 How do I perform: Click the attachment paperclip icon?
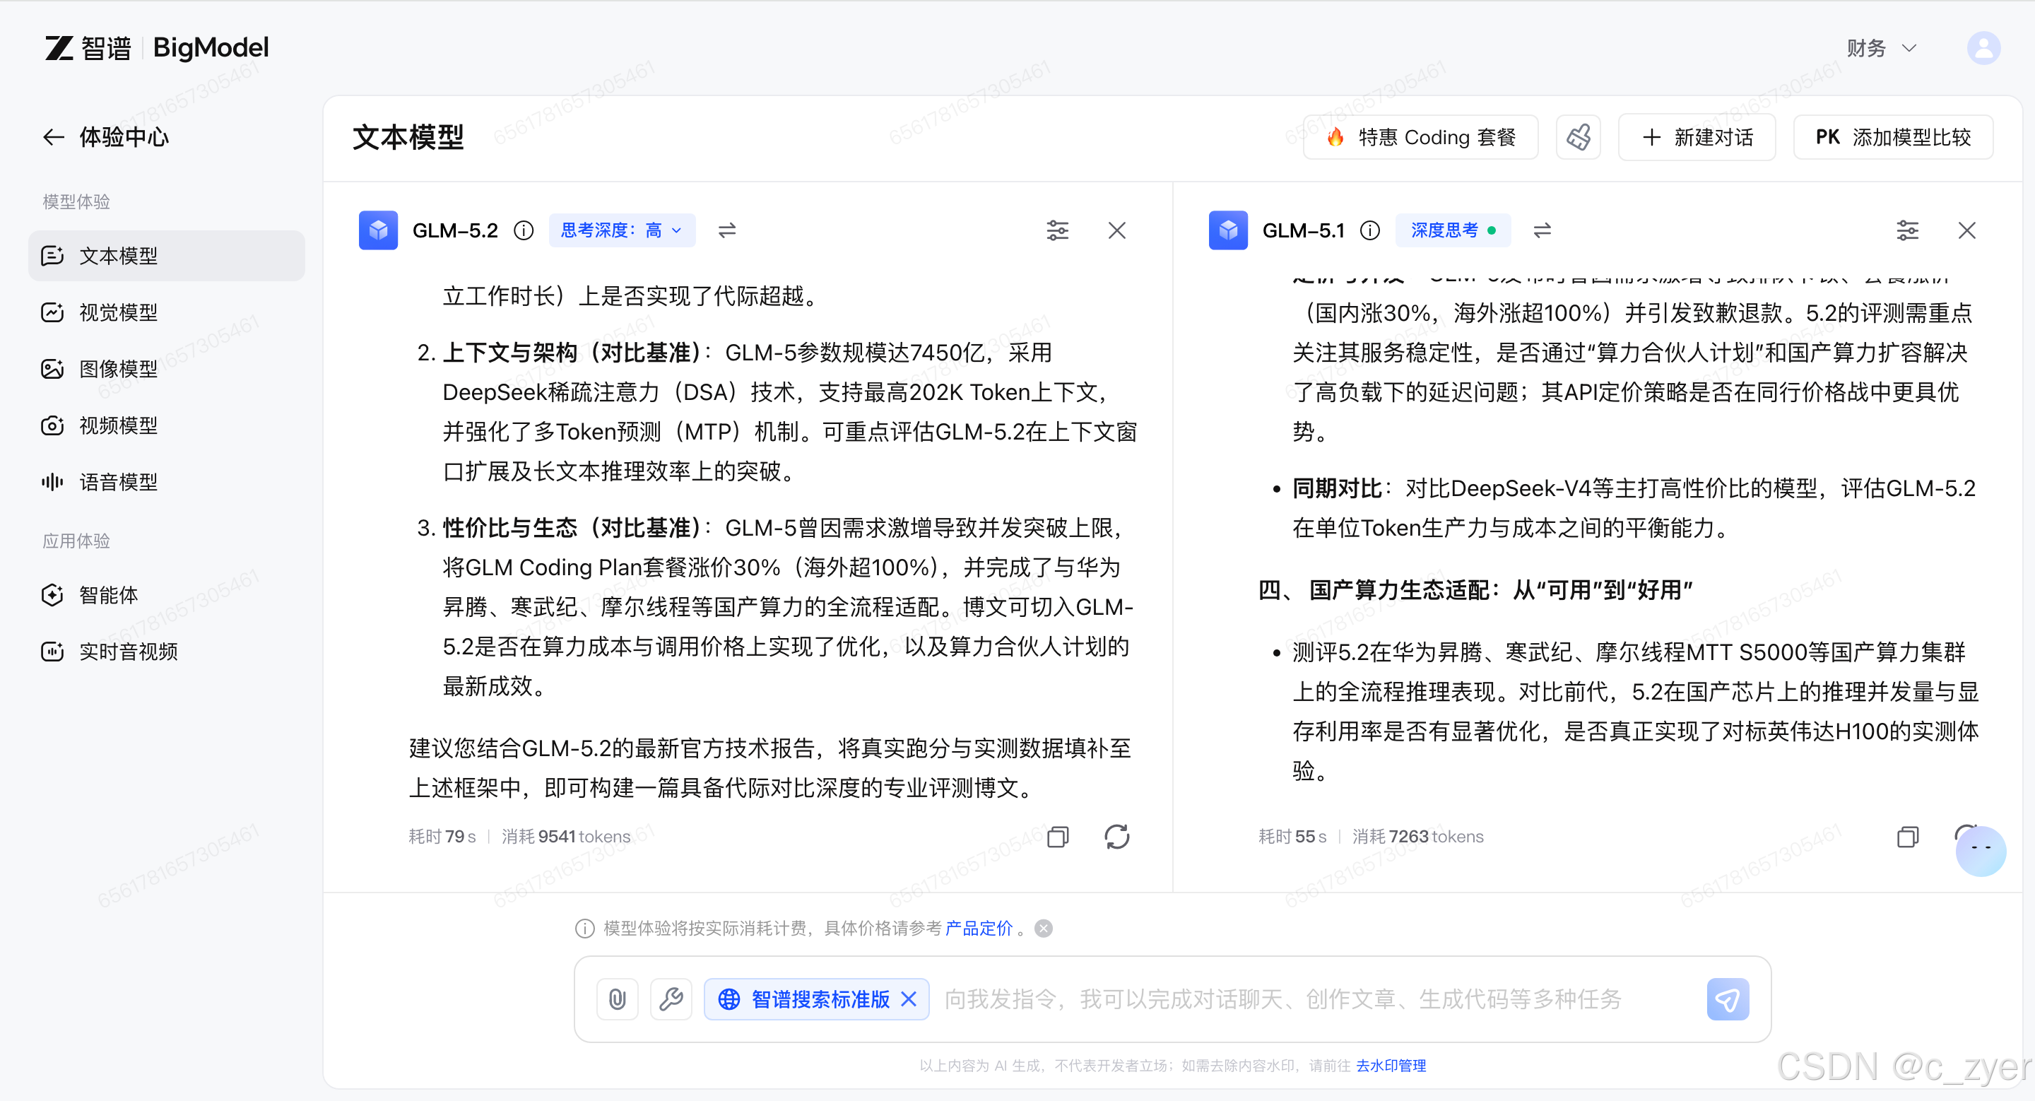617,999
